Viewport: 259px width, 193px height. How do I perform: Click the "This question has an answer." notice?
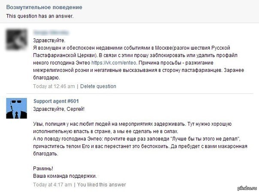(x=40, y=16)
